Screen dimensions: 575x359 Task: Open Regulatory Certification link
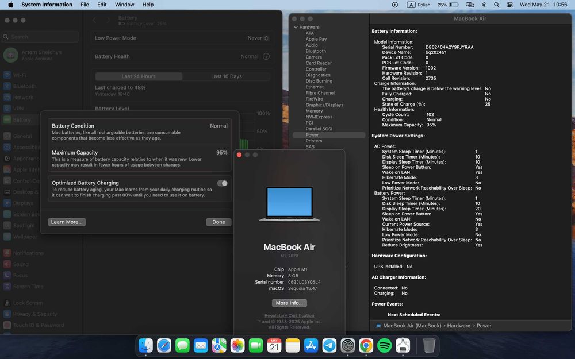coord(289,316)
